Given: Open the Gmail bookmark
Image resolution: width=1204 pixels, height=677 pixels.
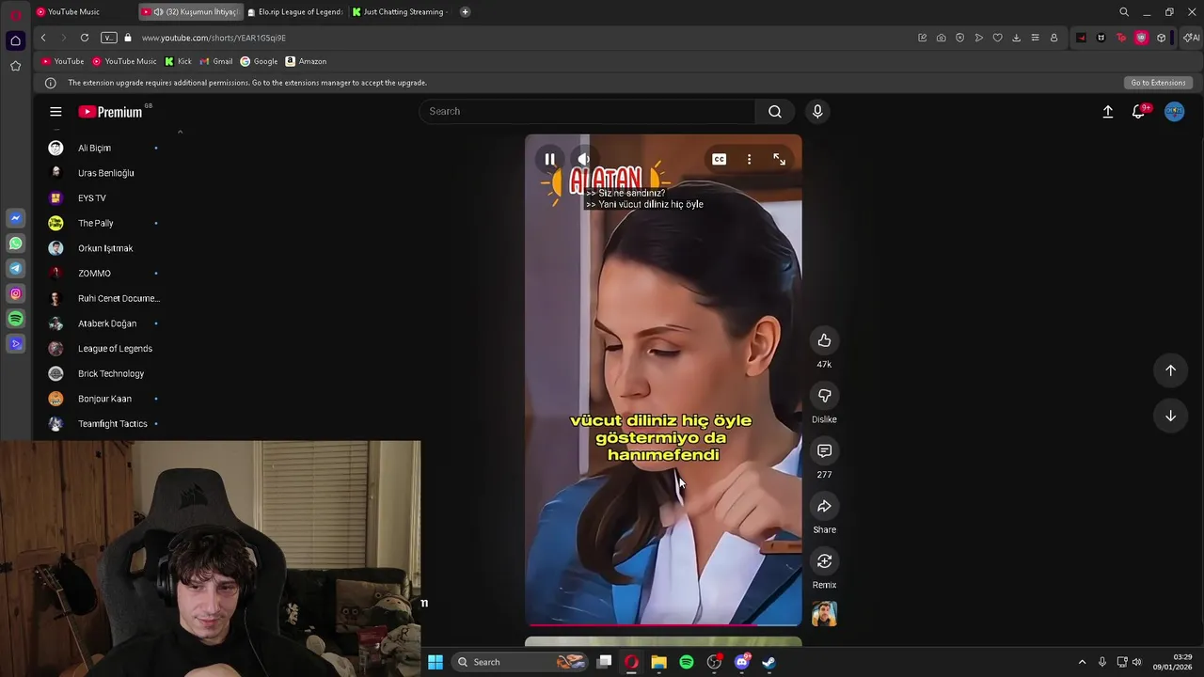Looking at the screenshot, I should coord(216,61).
